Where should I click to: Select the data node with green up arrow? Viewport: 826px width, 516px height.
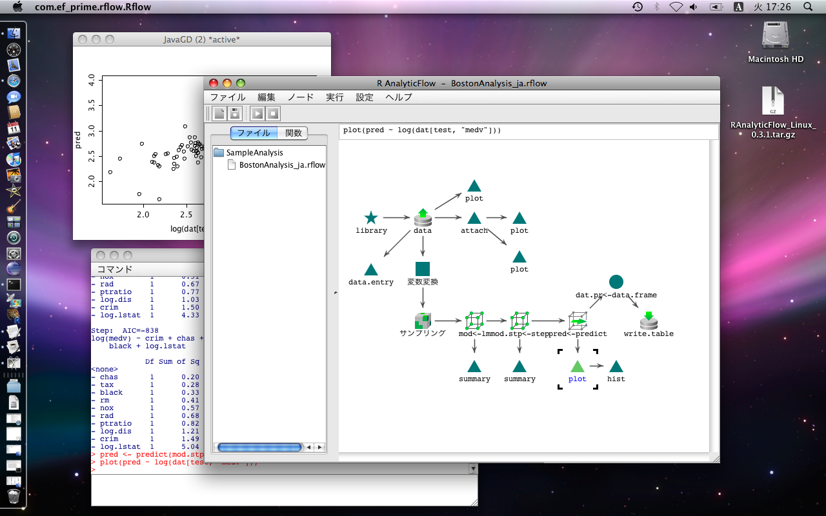[x=423, y=217]
